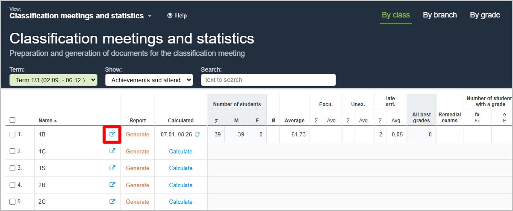The image size is (513, 211).
Task: Sort by Name column ascending arrow
Action: click(56, 121)
